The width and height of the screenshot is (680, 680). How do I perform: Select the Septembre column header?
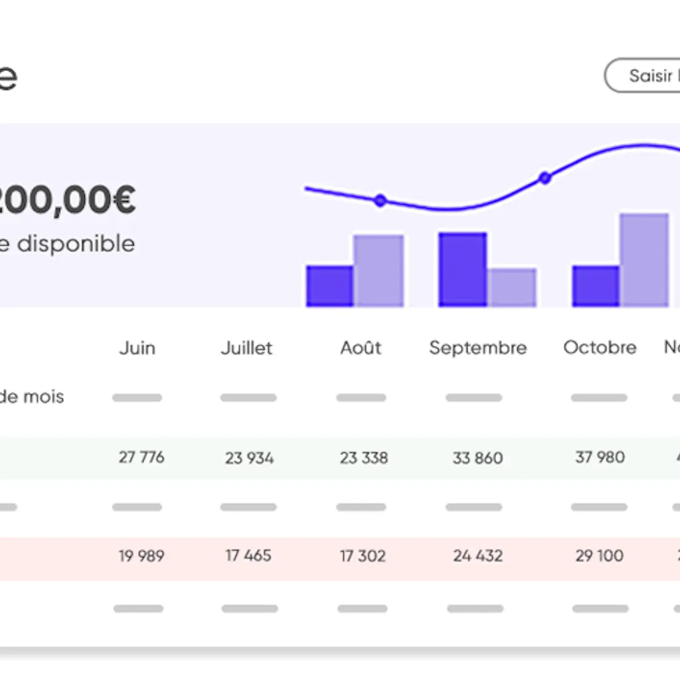(x=478, y=348)
